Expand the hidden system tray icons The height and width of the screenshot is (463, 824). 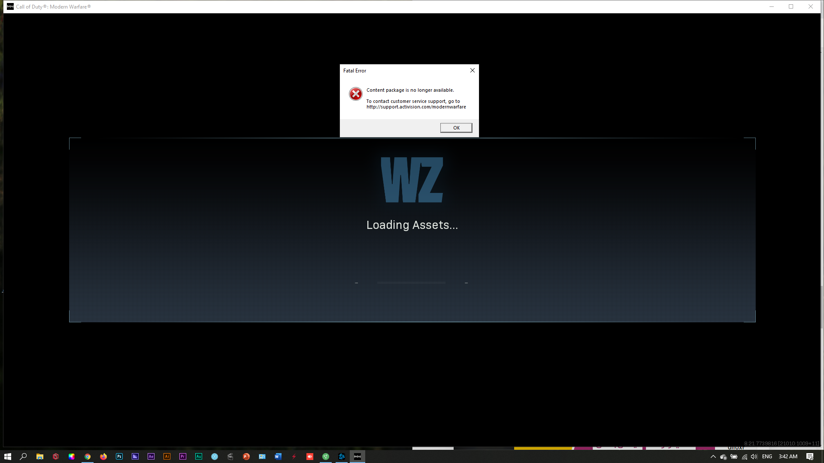pos(713,457)
